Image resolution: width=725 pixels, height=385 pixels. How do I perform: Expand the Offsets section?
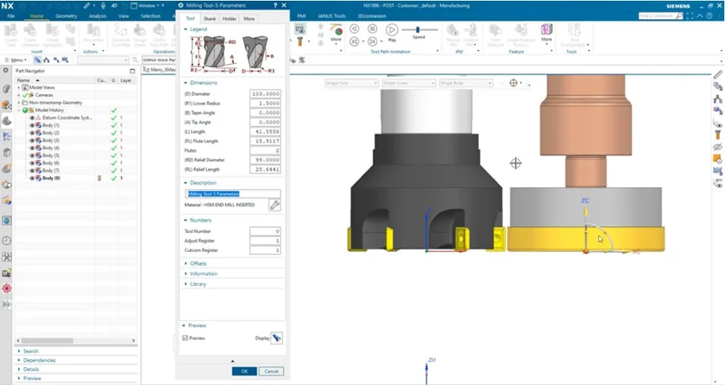(x=186, y=263)
